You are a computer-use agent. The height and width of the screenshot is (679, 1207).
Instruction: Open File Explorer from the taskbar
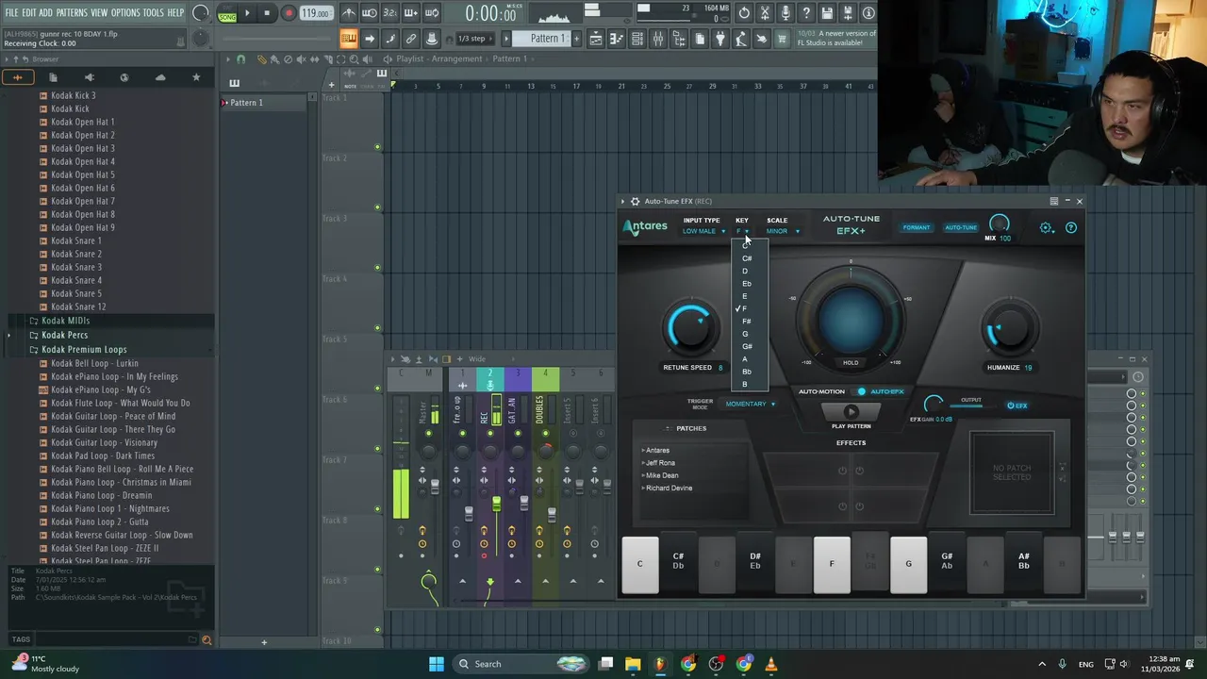click(x=633, y=664)
